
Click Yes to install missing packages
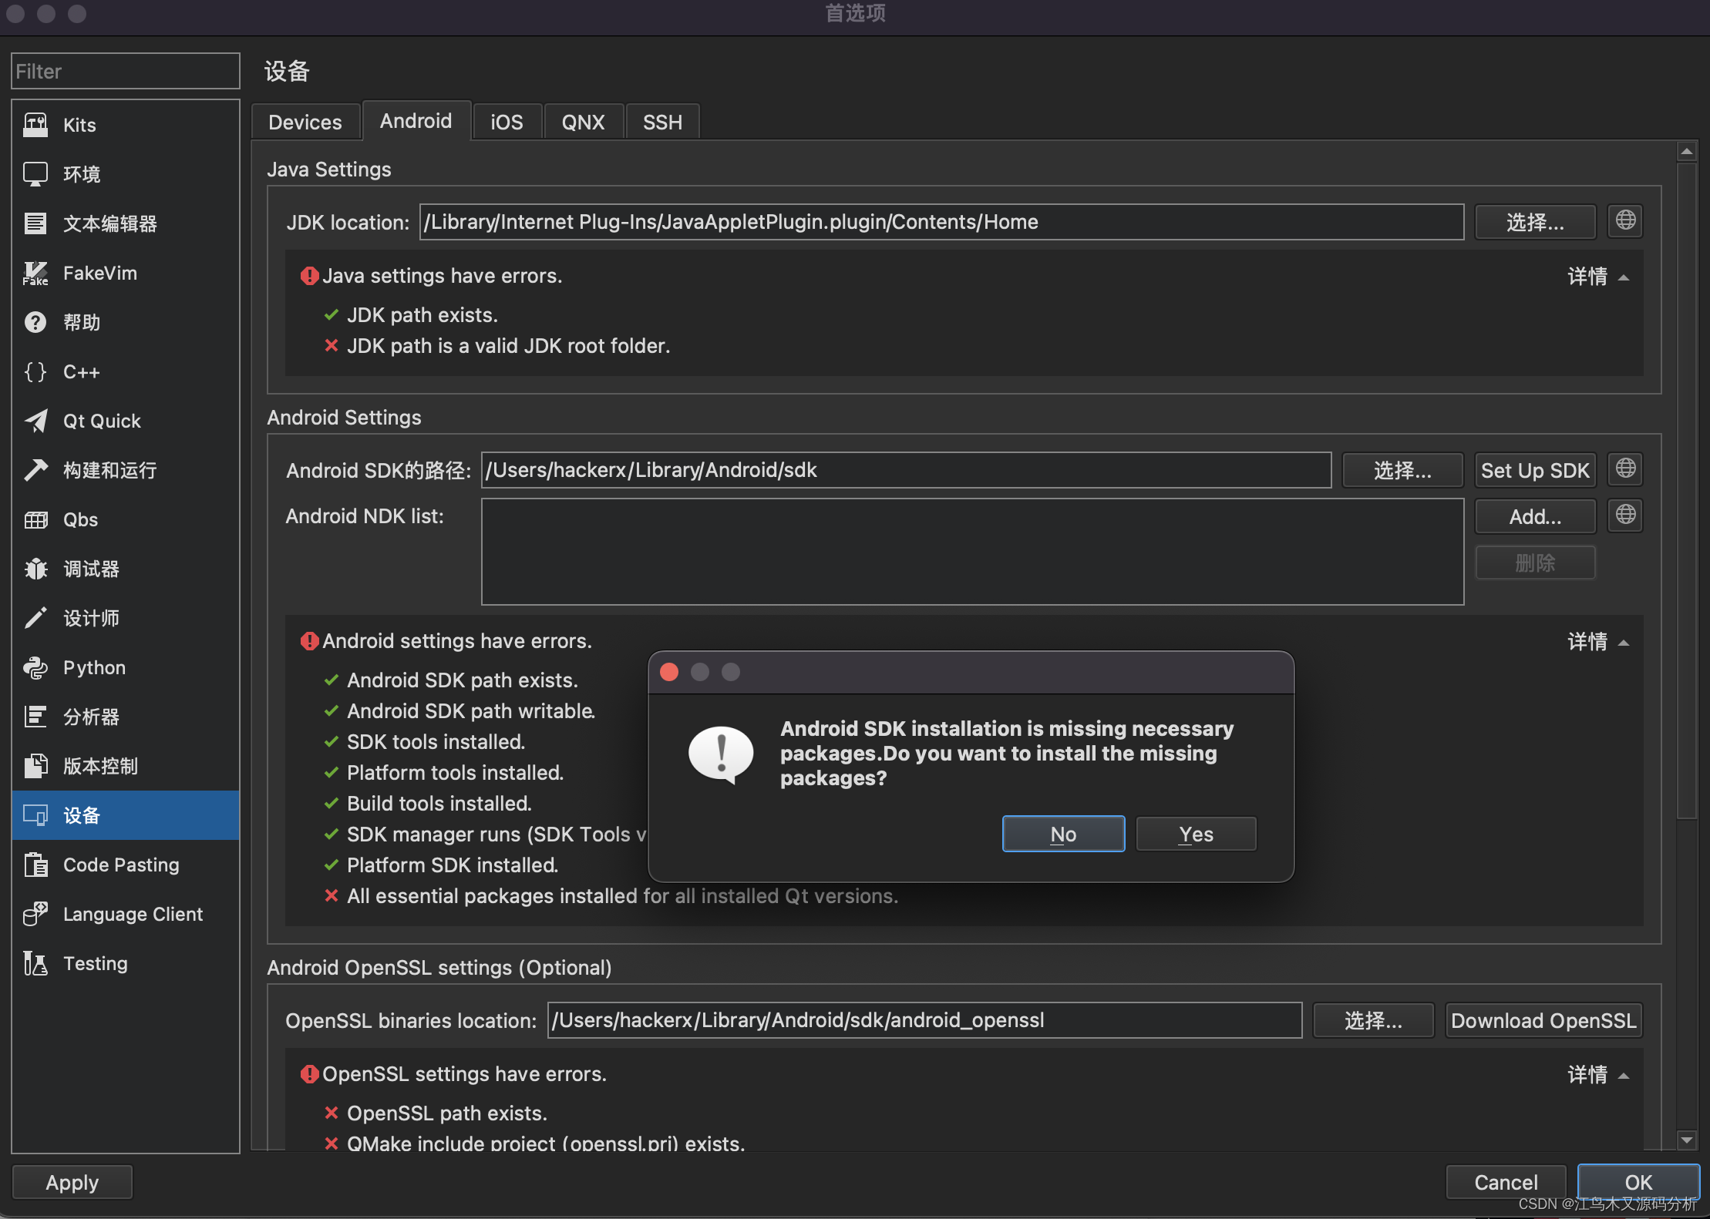1196,834
